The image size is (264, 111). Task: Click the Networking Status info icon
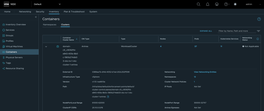coord(258,39)
